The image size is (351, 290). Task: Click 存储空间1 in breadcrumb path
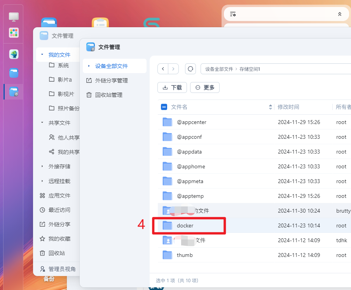pyautogui.click(x=250, y=69)
